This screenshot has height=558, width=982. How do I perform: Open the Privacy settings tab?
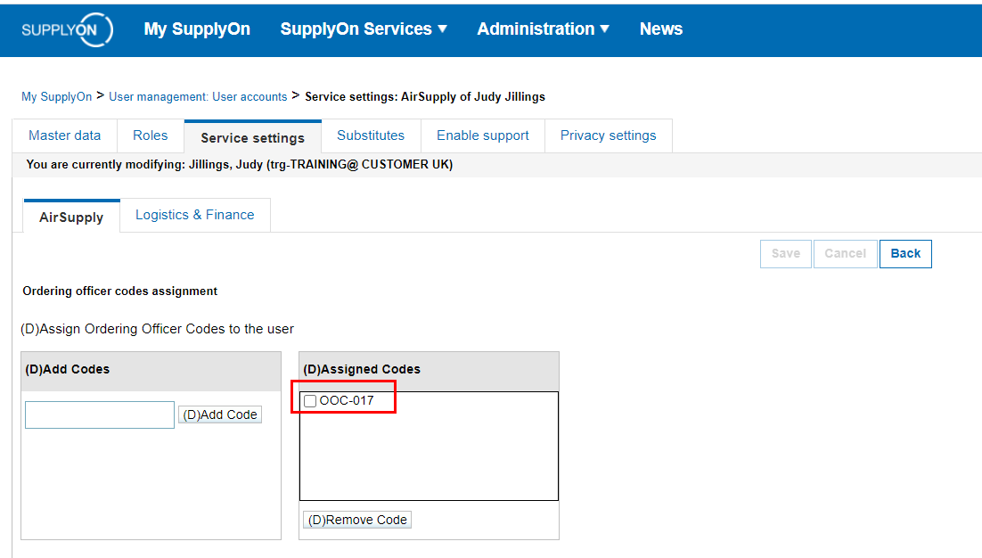coord(608,135)
